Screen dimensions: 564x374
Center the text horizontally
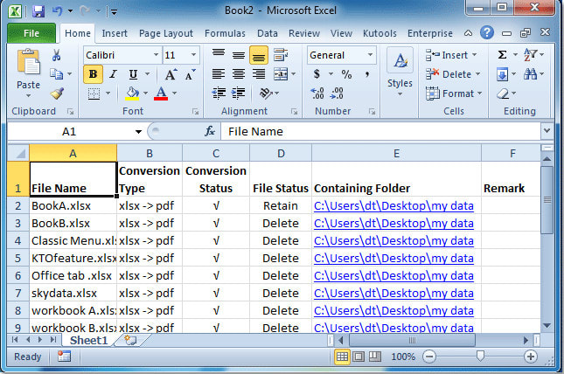[238, 74]
